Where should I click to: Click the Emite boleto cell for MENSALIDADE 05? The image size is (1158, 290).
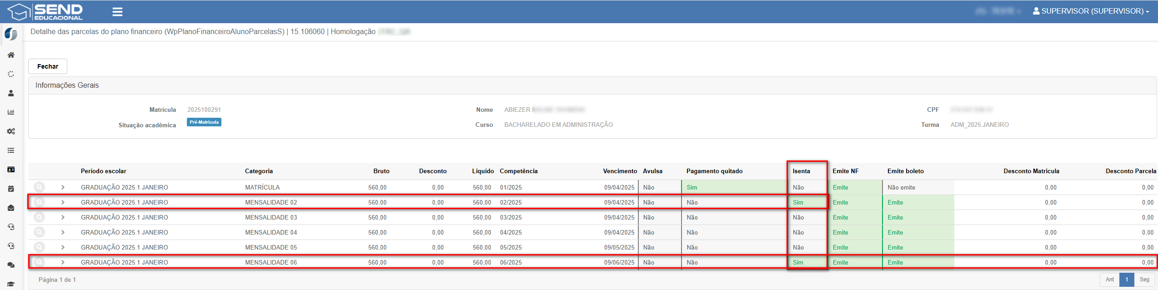click(x=918, y=247)
